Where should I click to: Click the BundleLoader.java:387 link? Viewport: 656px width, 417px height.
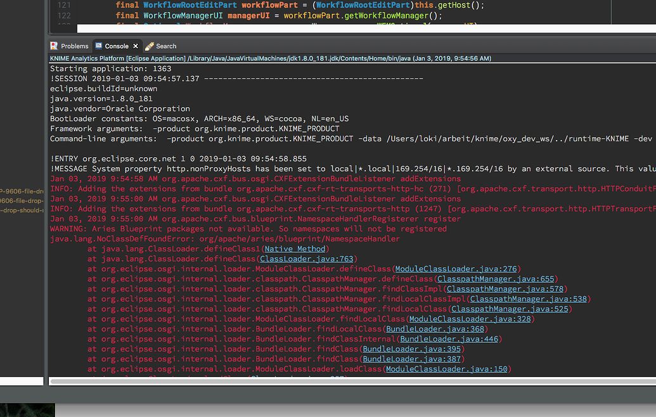(x=412, y=359)
